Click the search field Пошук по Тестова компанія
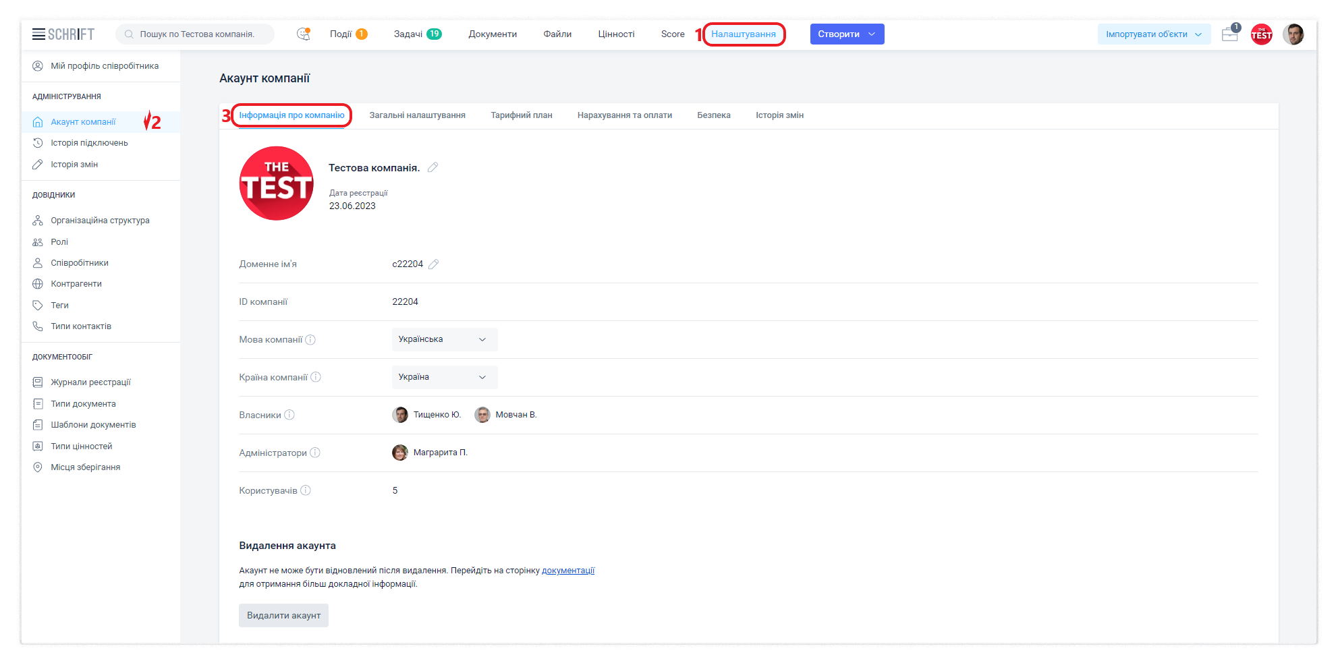 [196, 34]
